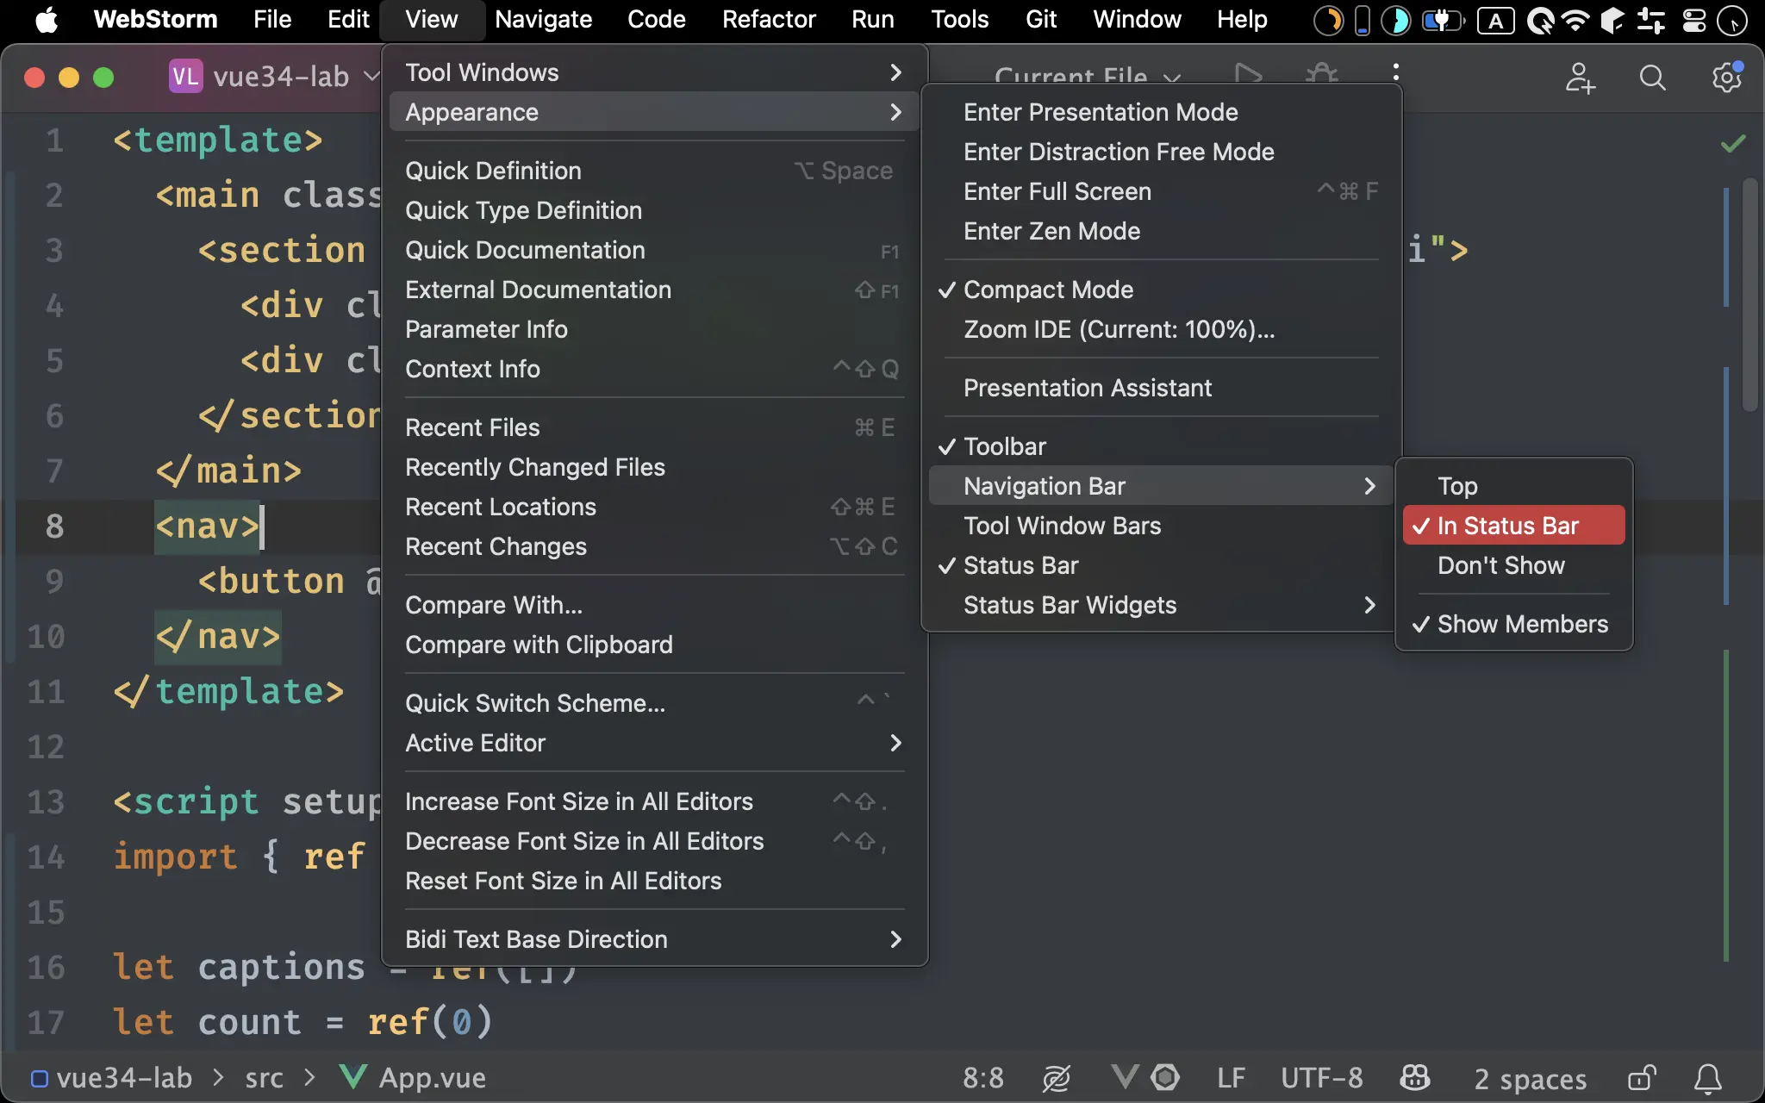Expand Status Bar Widgets submenu
Viewport: 1765px width, 1103px height.
coord(1162,605)
